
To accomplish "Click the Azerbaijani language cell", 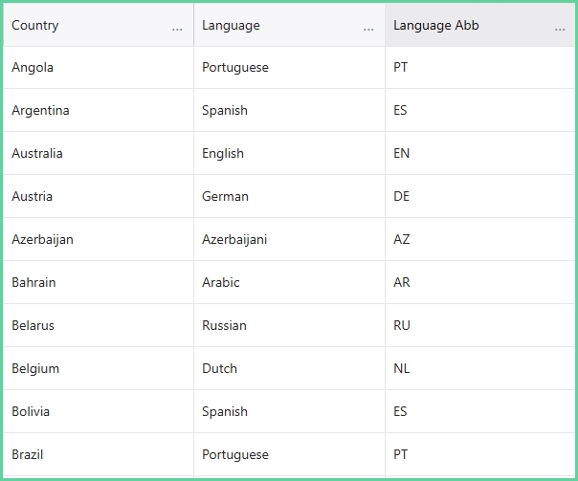I will [289, 239].
